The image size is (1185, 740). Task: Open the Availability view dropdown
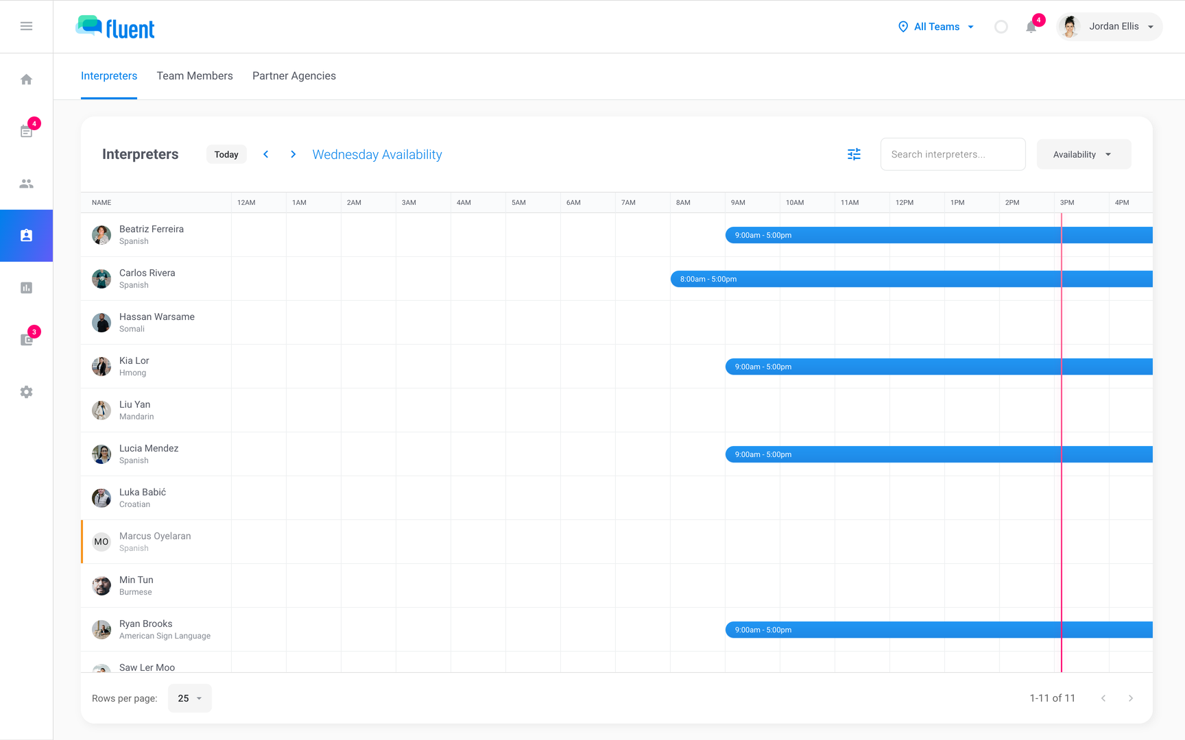[x=1084, y=154]
